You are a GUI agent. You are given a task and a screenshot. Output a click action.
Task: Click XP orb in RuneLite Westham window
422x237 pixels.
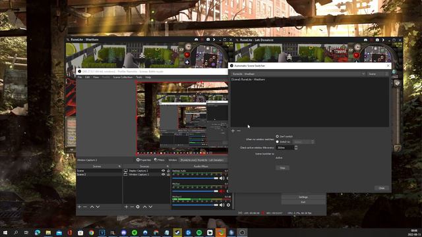click(182, 49)
